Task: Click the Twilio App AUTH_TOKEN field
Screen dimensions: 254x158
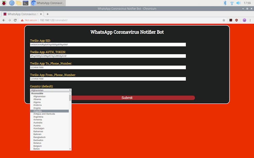Action: click(108, 56)
